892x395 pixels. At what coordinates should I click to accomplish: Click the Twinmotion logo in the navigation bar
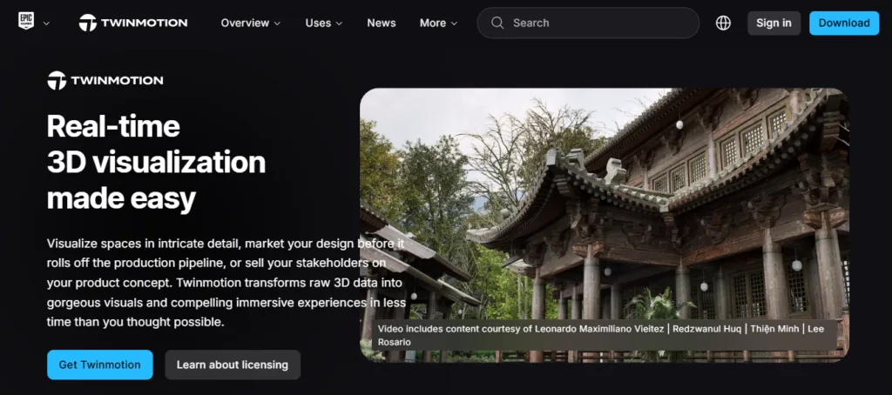tap(133, 23)
